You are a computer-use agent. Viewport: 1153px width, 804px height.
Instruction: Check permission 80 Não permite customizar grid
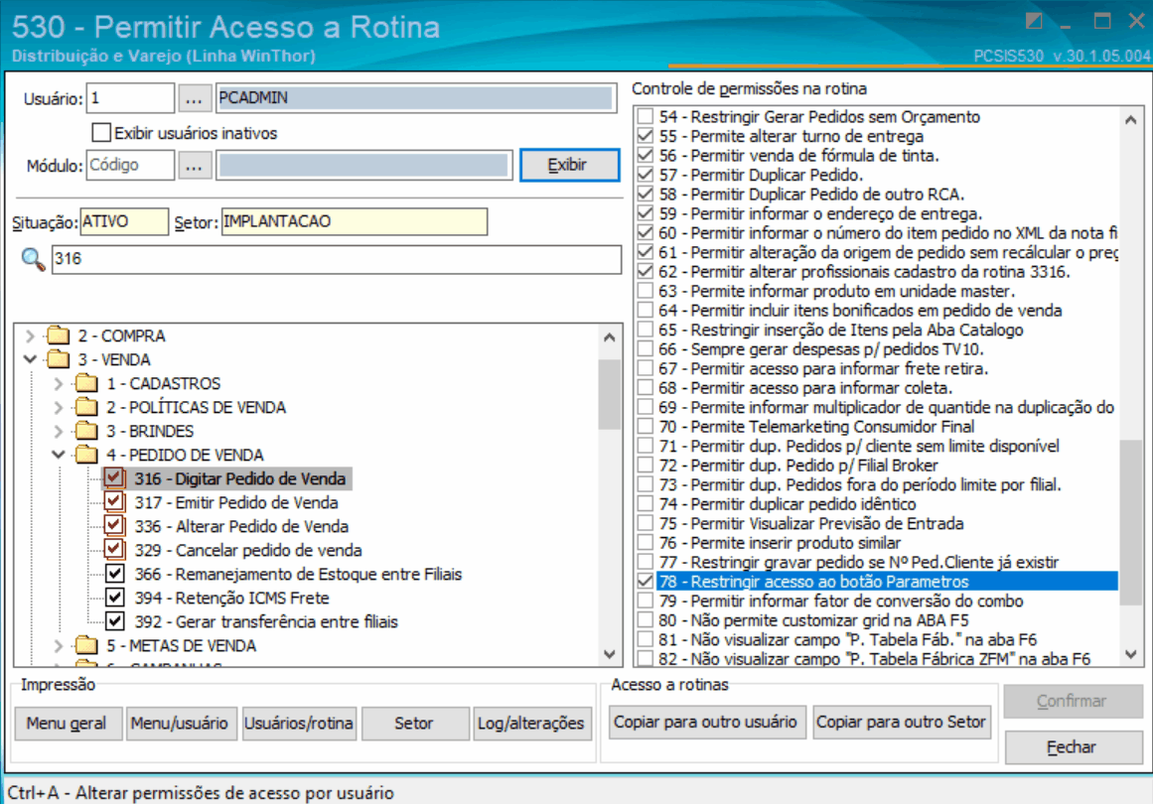click(646, 620)
